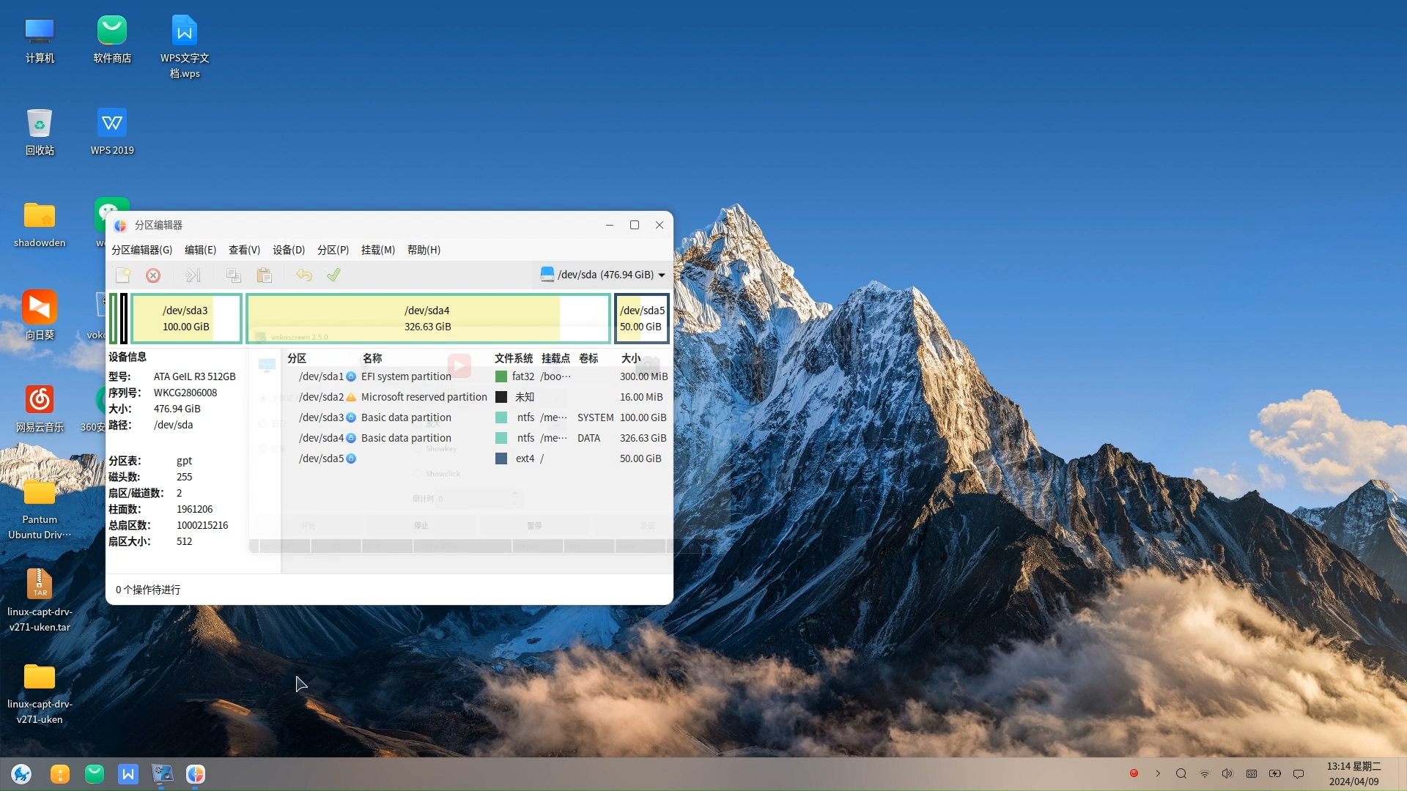
Task: Click the green apply operations checkmark
Action: tap(333, 275)
